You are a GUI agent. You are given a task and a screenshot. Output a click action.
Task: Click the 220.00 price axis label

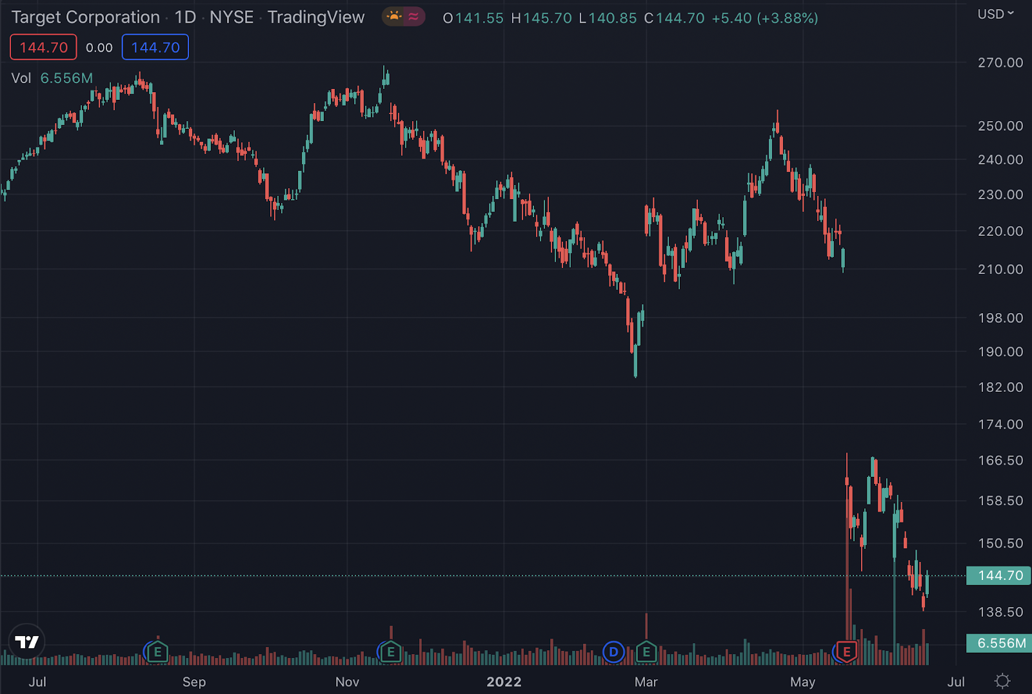tap(1000, 231)
